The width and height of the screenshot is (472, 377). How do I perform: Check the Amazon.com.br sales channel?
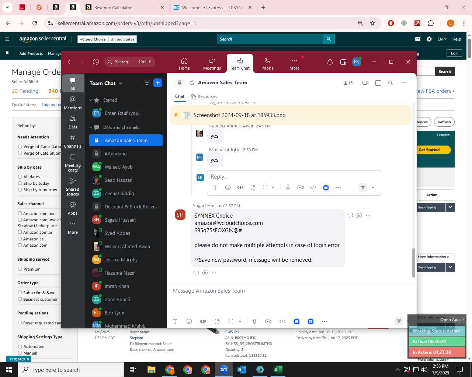click(x=20, y=232)
